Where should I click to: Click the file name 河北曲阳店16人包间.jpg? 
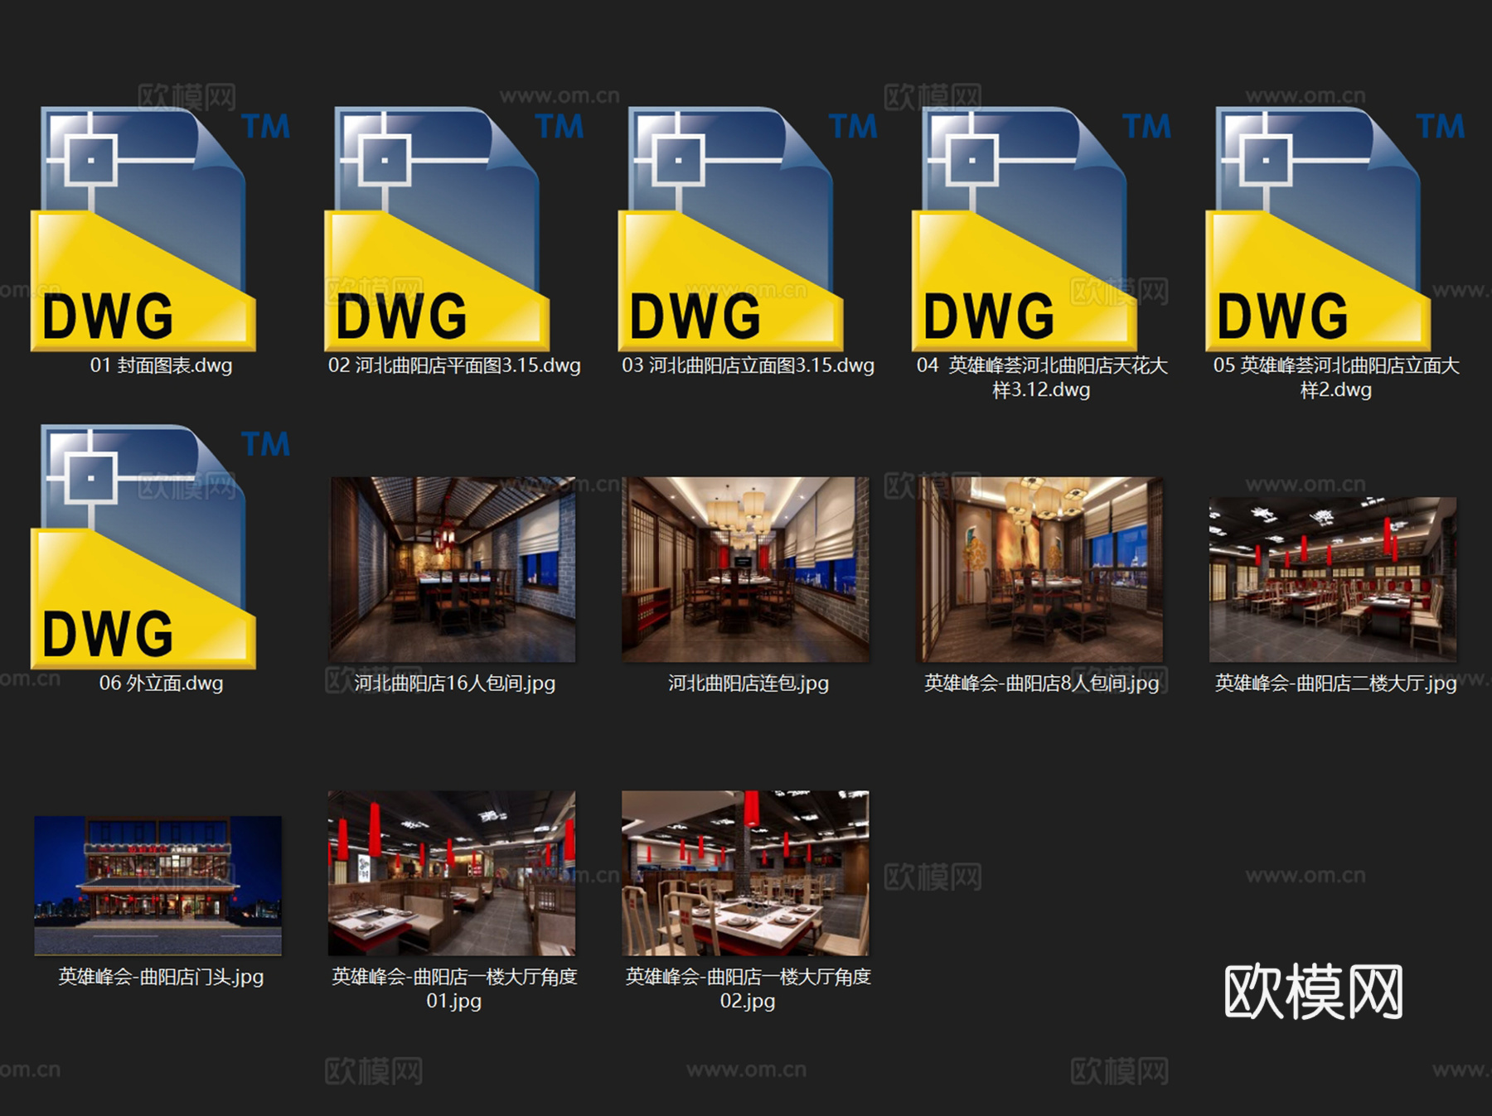tap(455, 684)
